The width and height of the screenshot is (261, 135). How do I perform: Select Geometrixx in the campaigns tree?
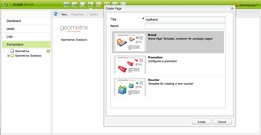[x=22, y=51]
